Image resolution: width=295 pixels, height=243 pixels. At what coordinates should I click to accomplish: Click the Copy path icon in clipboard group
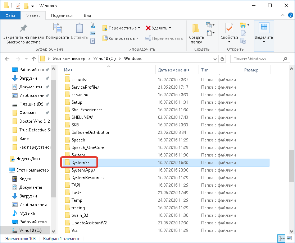pyautogui.click(x=93, y=33)
